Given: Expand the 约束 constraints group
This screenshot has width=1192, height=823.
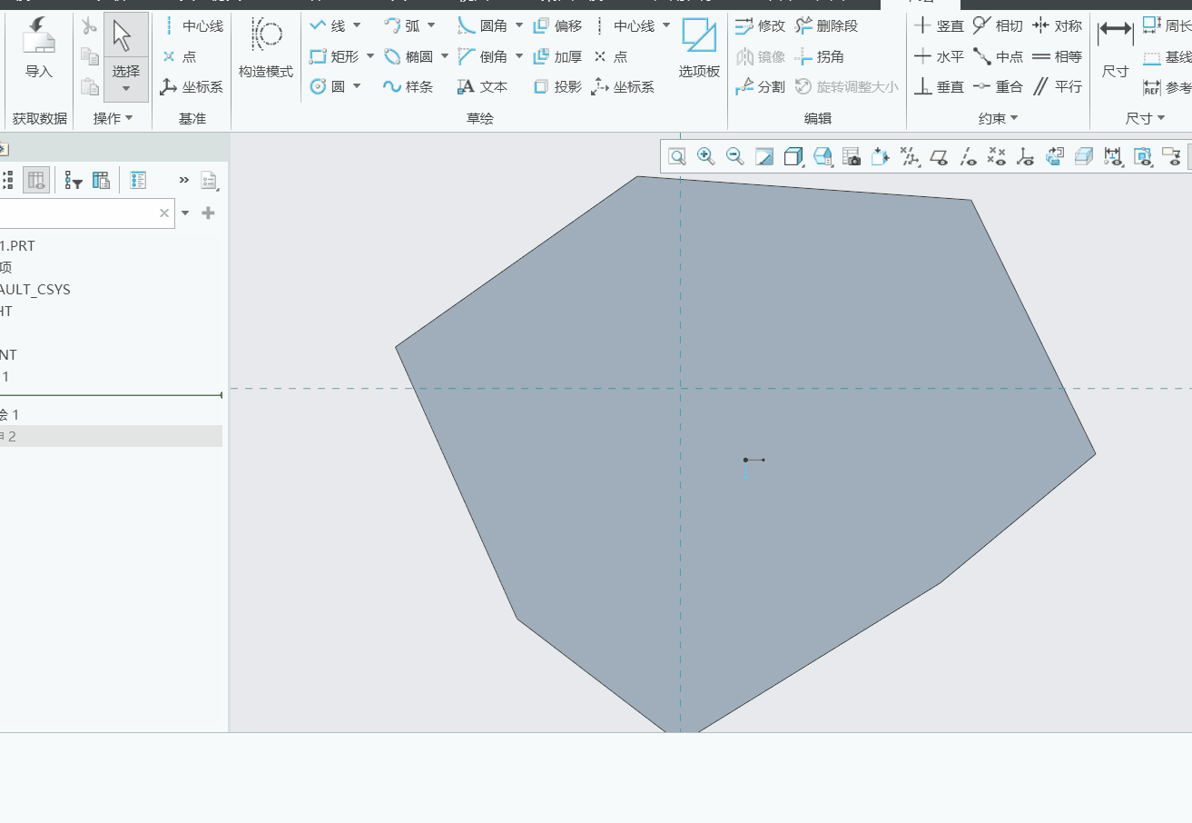Looking at the screenshot, I should (x=998, y=118).
